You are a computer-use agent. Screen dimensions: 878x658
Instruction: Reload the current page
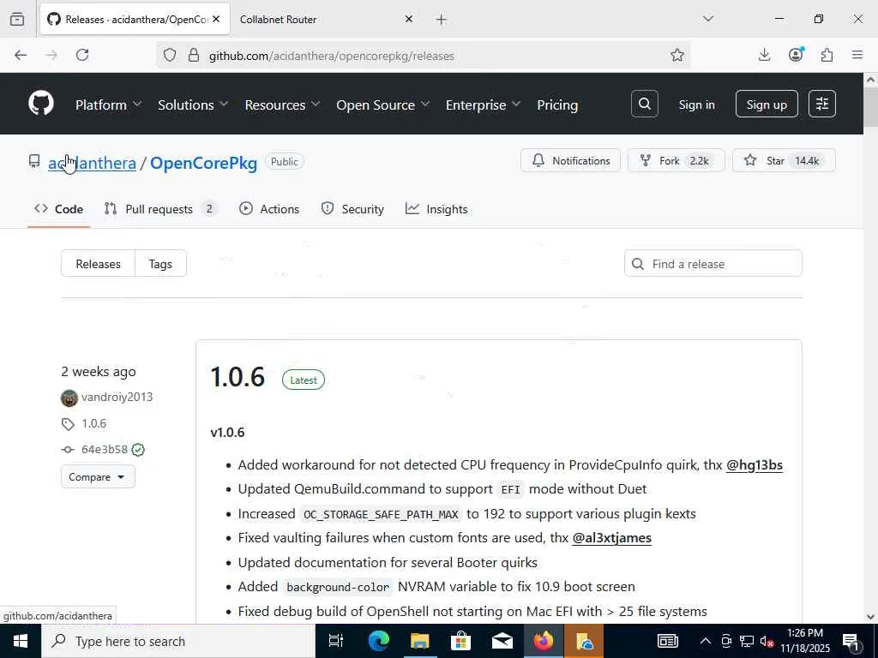click(82, 56)
